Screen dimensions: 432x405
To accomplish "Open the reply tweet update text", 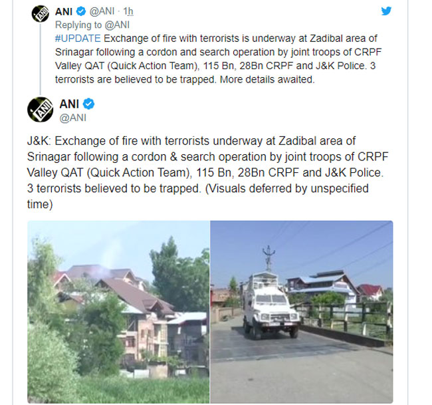I will (x=218, y=59).
